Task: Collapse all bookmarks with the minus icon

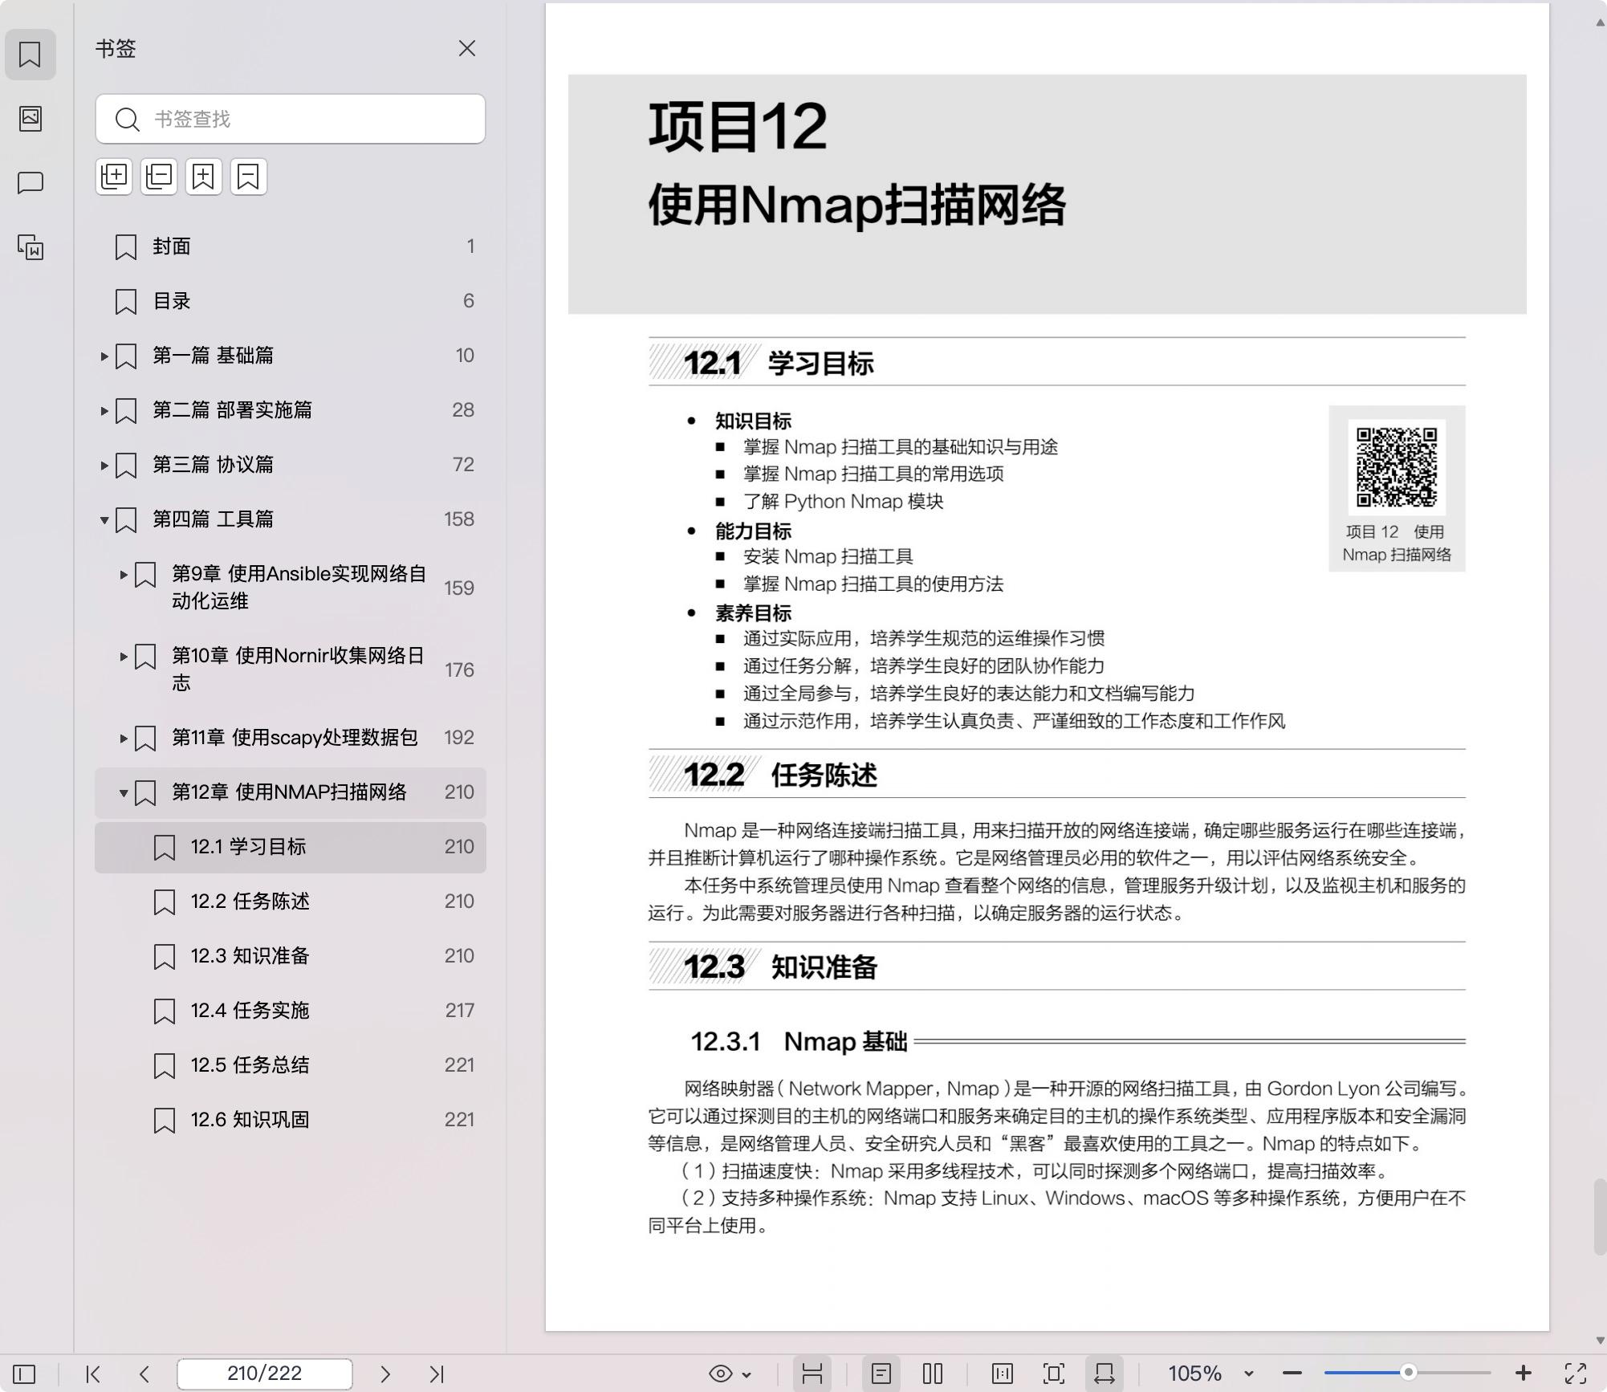Action: point(159,177)
